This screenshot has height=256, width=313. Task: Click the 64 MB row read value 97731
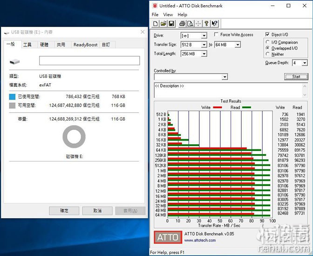299,213
